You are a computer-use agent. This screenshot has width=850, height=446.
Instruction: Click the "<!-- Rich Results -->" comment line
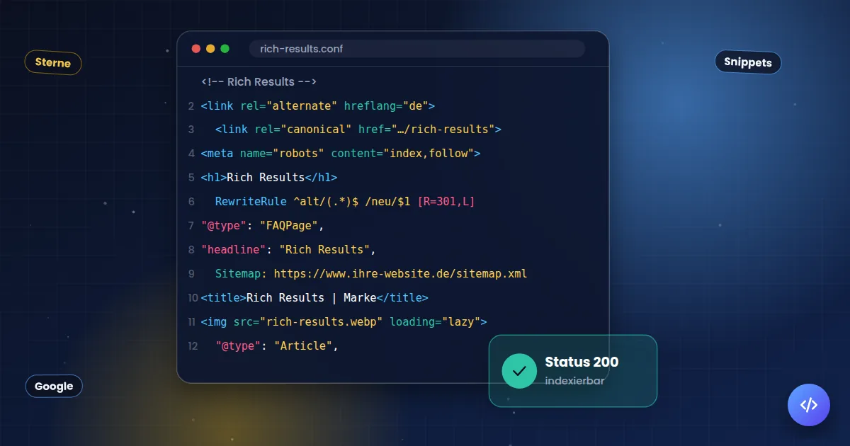[259, 81]
